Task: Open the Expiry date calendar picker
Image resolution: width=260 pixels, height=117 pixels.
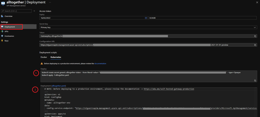Action: 146,18
